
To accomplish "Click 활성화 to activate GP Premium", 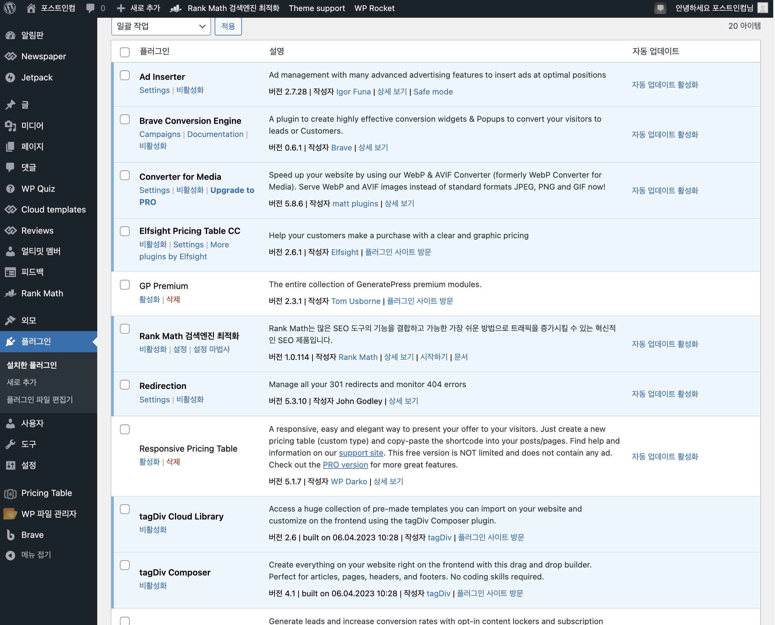I will click(150, 300).
